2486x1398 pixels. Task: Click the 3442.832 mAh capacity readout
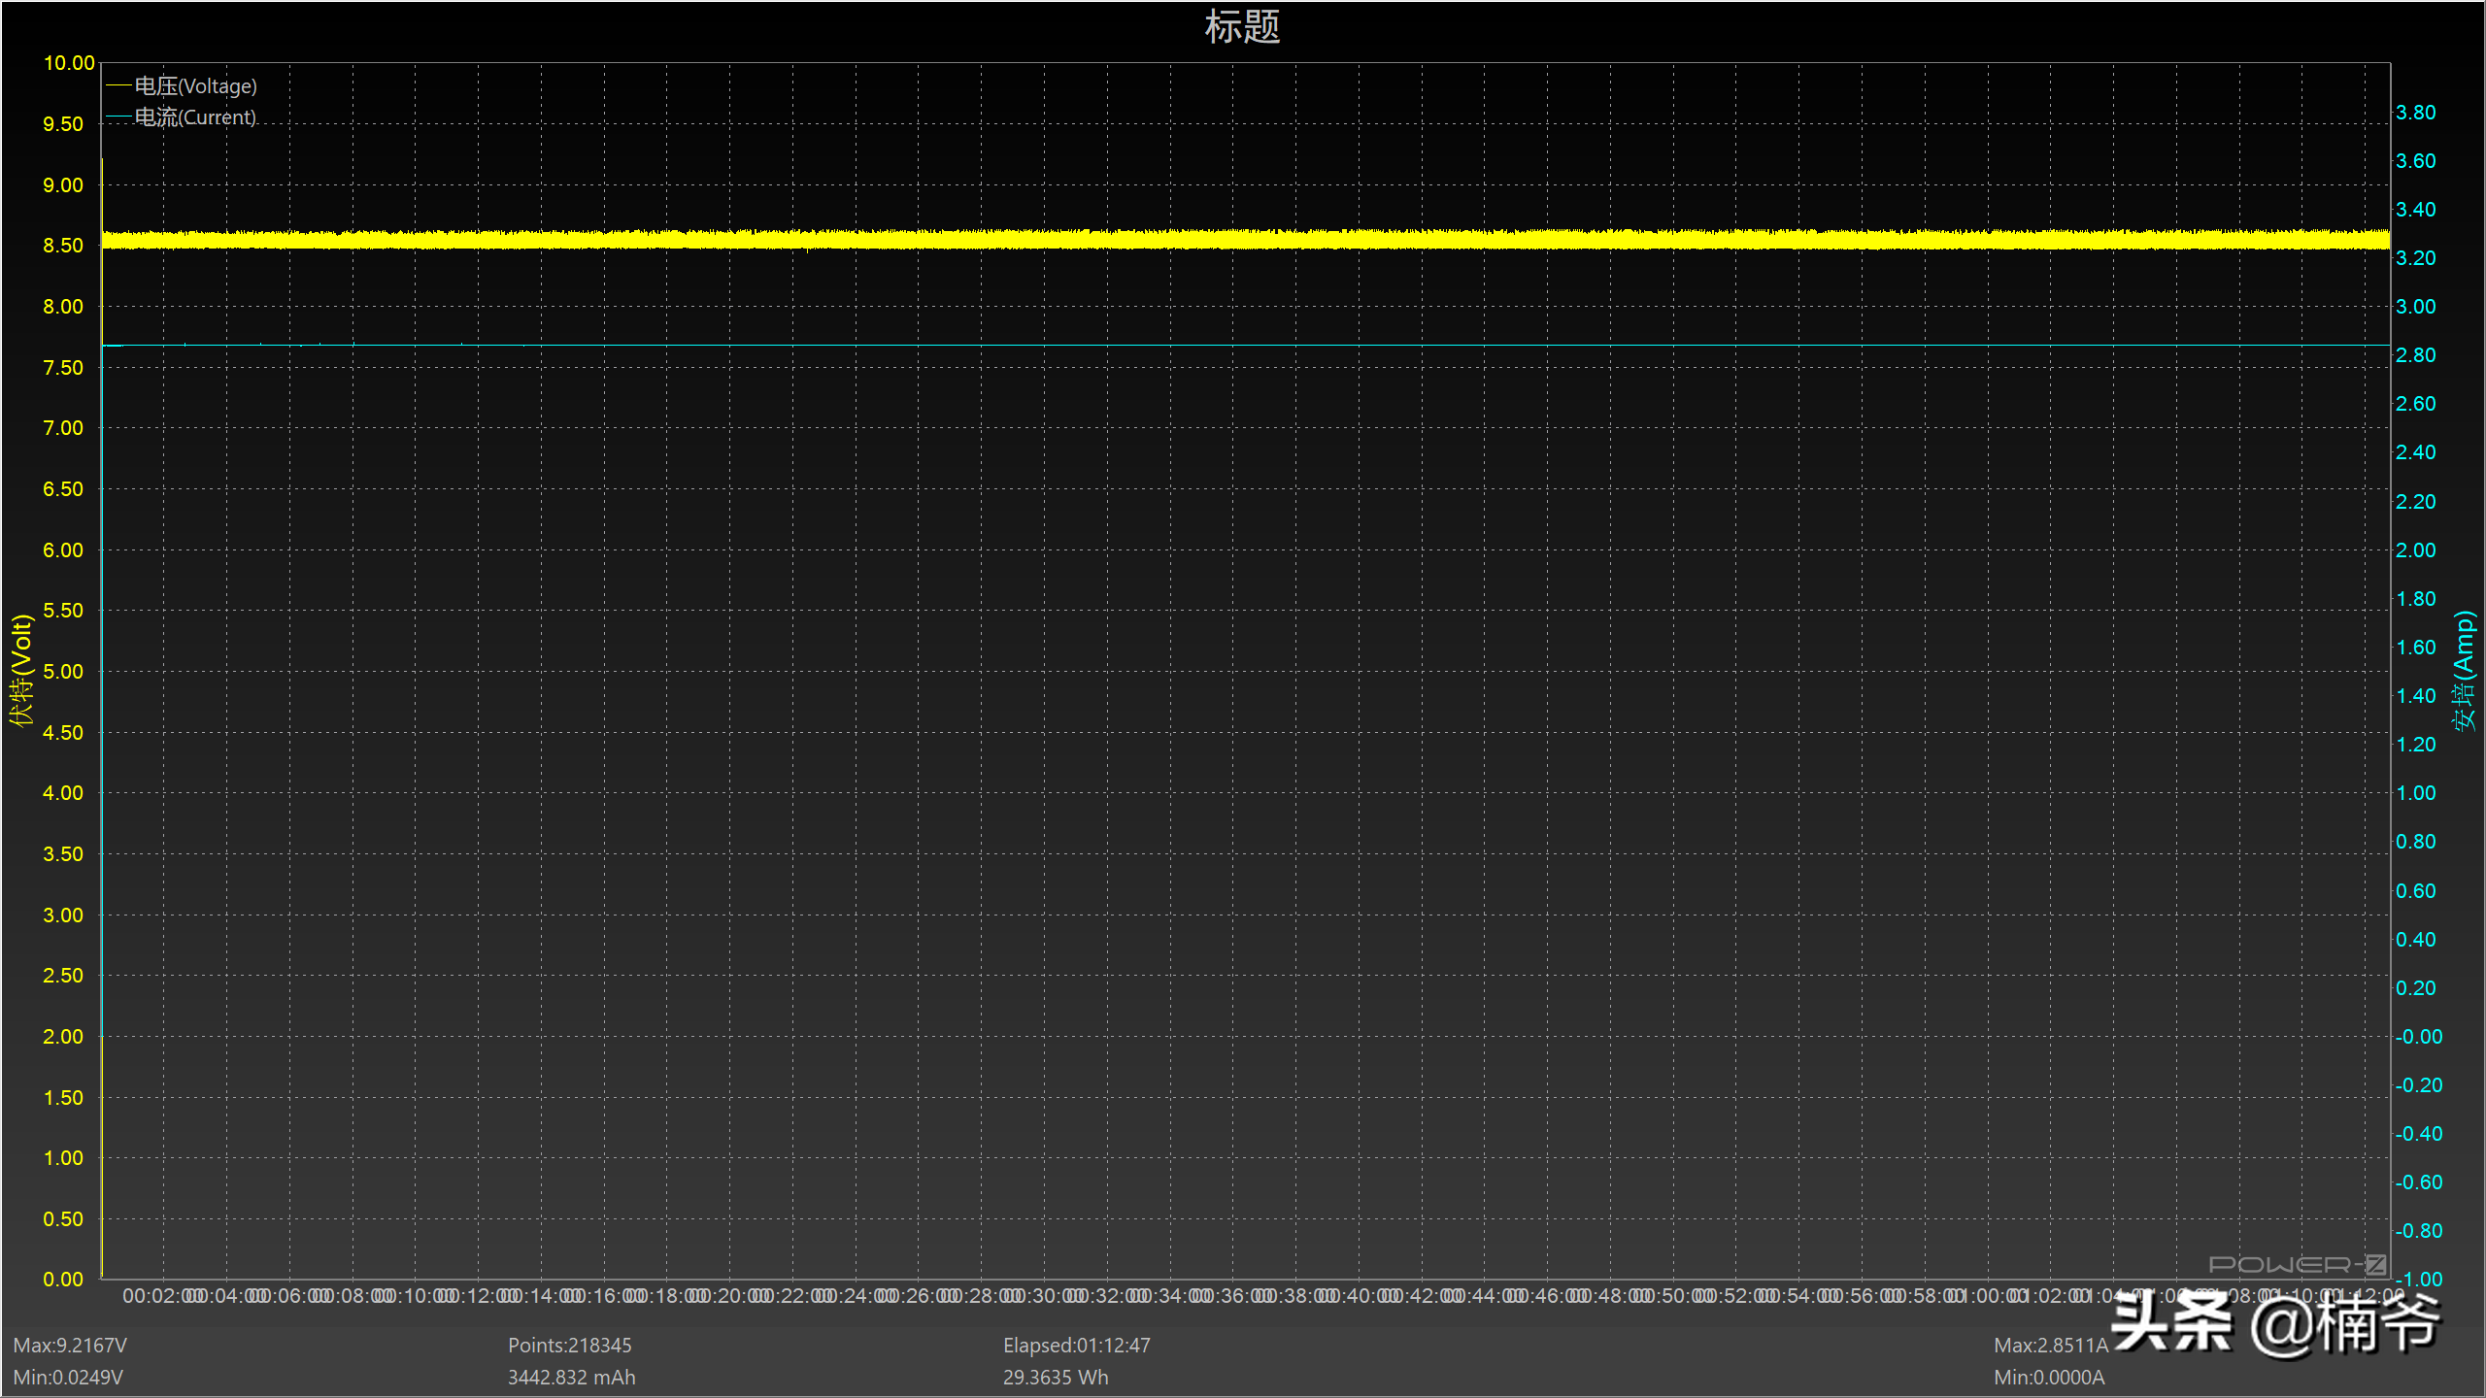[571, 1378]
